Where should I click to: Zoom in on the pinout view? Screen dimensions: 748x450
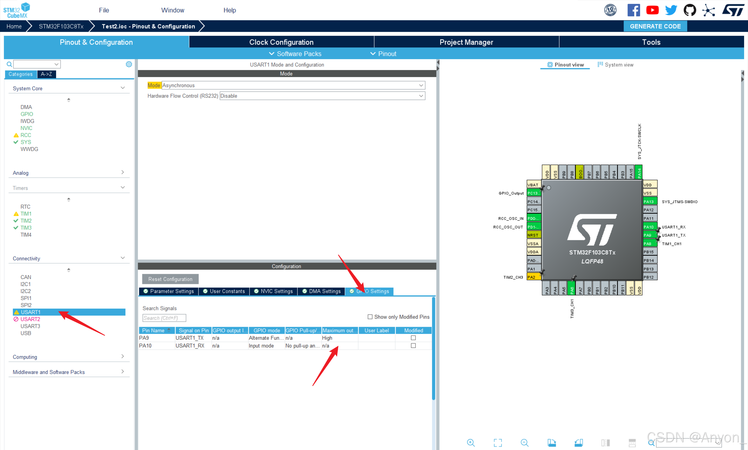coord(471,443)
